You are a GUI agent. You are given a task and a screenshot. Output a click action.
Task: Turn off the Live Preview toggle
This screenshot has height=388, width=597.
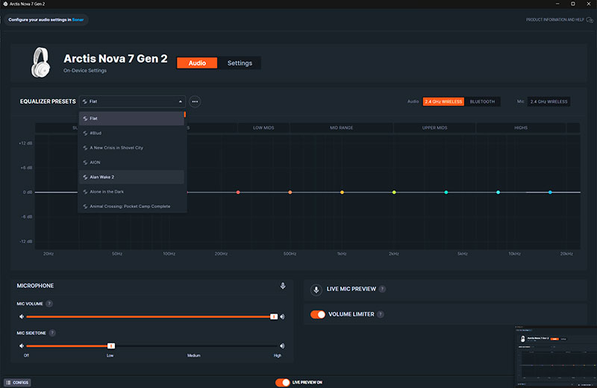[282, 382]
